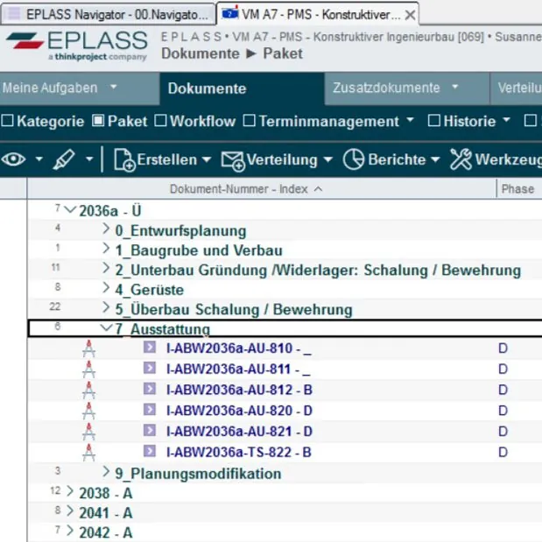542x542 pixels.
Task: Open the Meine Aufgaben dropdown arrow
Action: [x=115, y=88]
